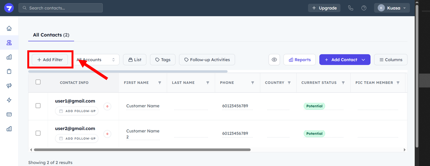Open the First Name column filter arrow
Viewport: 430px width, 166px height.
point(159,83)
